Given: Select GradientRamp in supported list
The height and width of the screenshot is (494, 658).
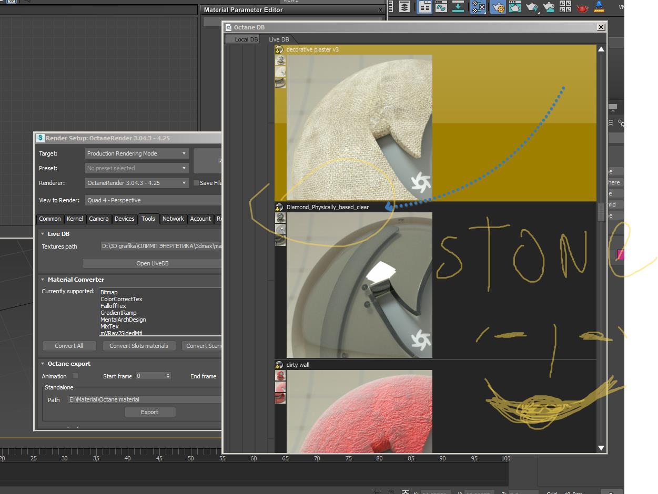Looking at the screenshot, I should click(x=118, y=313).
